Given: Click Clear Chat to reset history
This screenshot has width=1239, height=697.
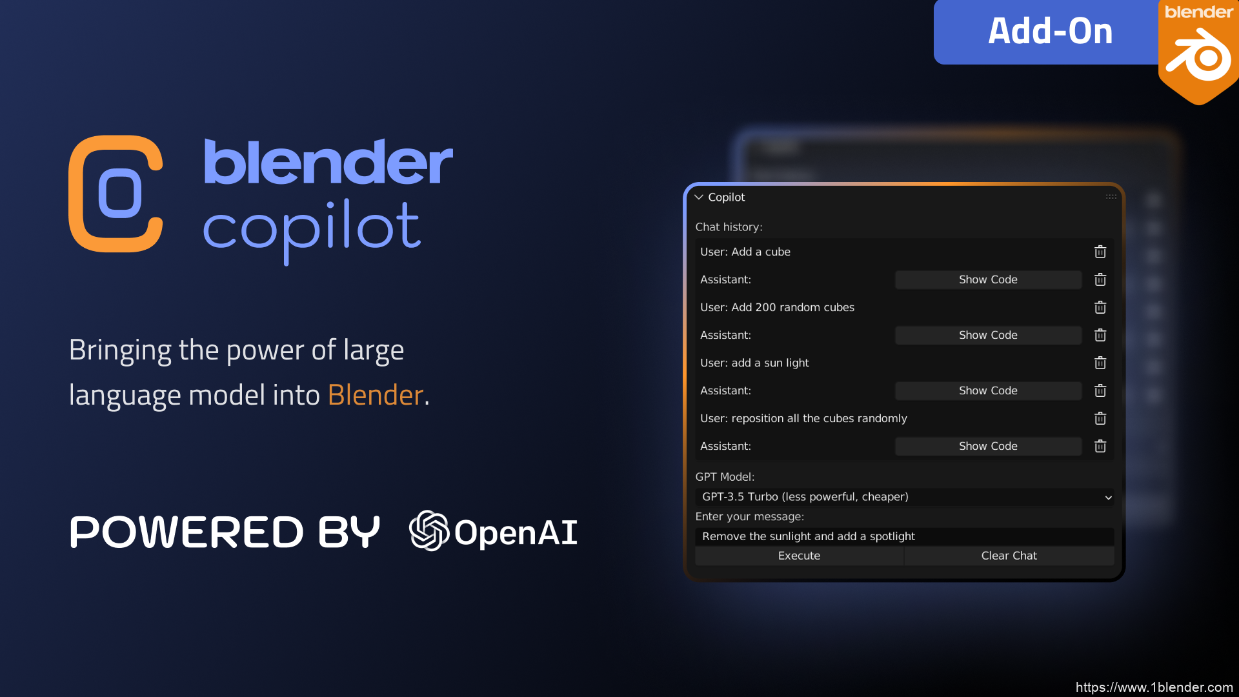Looking at the screenshot, I should [1009, 555].
